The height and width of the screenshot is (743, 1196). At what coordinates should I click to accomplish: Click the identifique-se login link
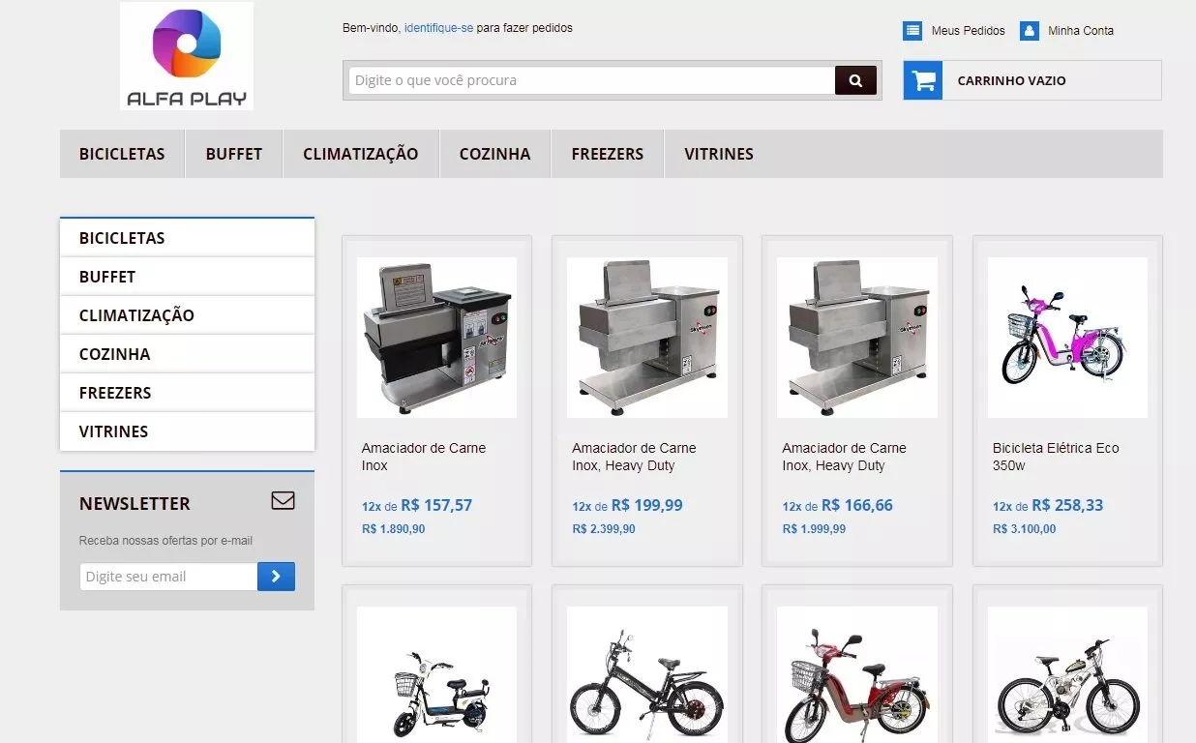click(x=438, y=28)
